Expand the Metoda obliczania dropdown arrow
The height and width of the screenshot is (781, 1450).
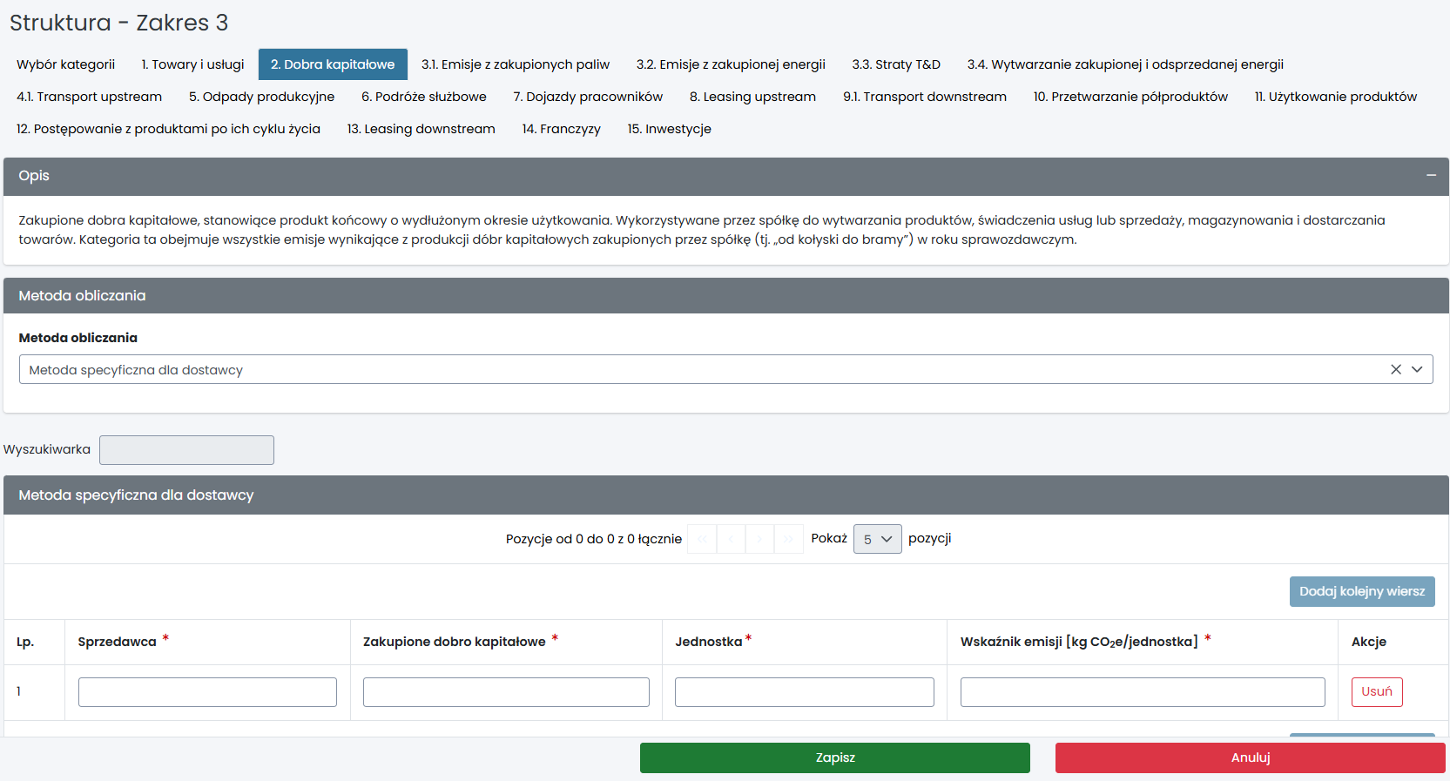pos(1417,369)
